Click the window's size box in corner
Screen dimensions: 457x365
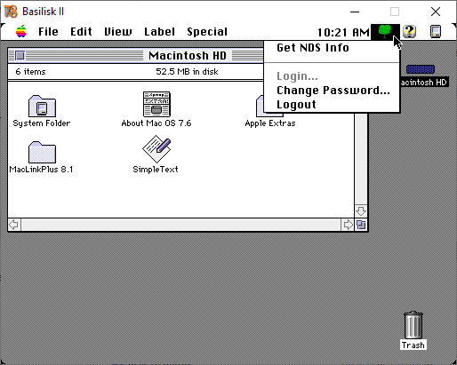[361, 225]
